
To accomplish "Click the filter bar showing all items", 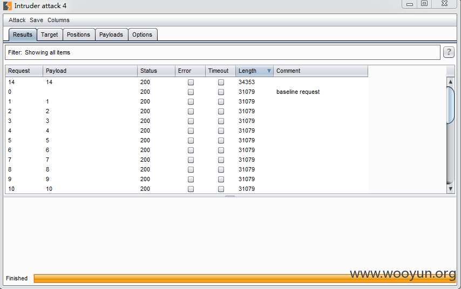I will (222, 52).
